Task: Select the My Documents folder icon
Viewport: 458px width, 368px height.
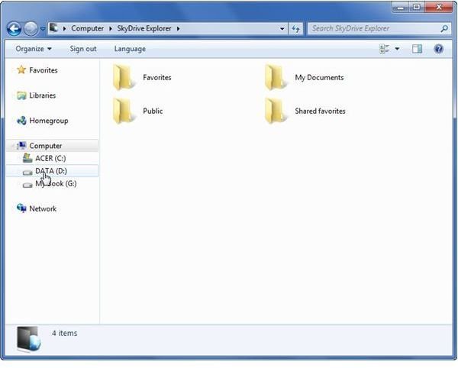Action: 276,77
